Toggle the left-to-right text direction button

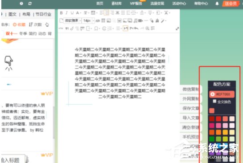pyautogui.click(x=126, y=29)
